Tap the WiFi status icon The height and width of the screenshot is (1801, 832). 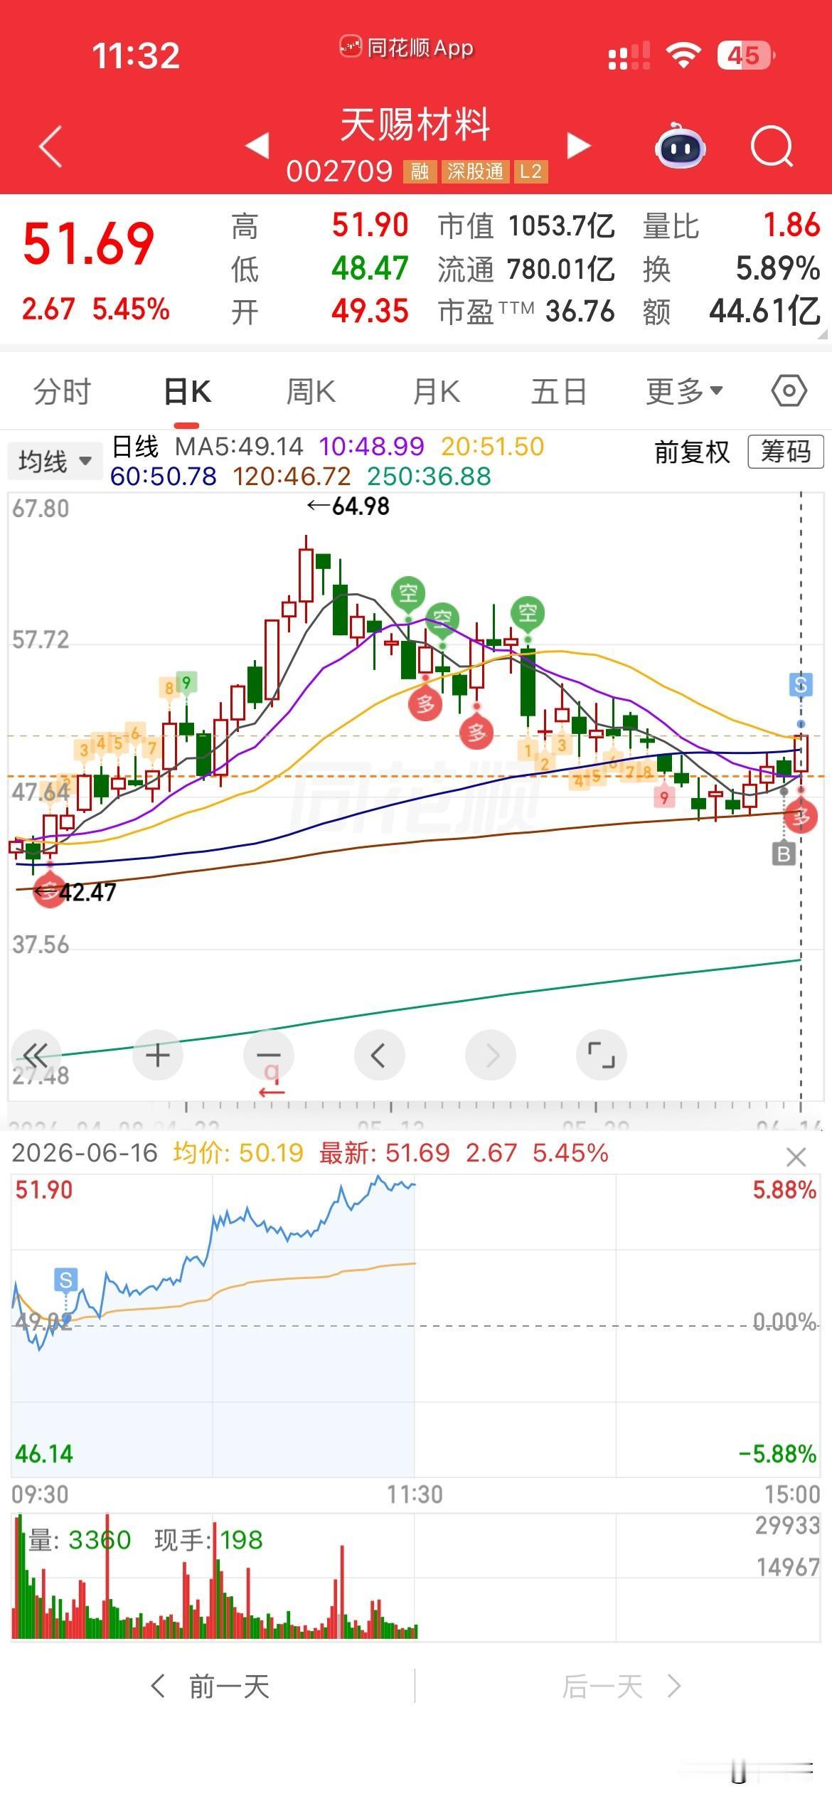(683, 55)
